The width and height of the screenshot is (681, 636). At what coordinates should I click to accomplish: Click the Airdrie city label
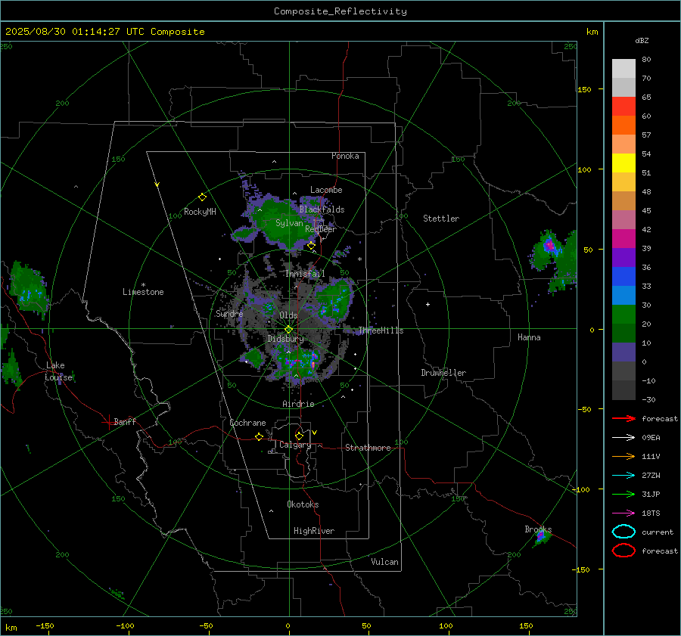298,404
